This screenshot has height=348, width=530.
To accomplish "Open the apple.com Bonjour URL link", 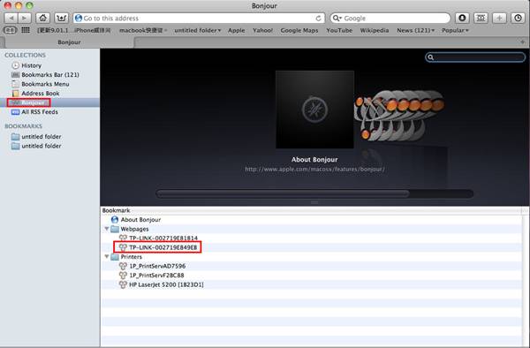I will pos(314,169).
